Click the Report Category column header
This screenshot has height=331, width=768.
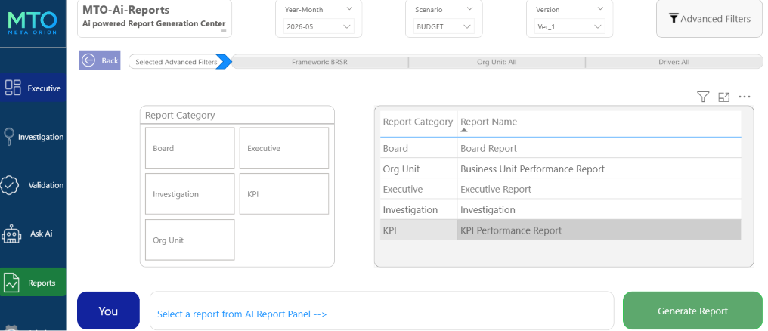(x=418, y=122)
